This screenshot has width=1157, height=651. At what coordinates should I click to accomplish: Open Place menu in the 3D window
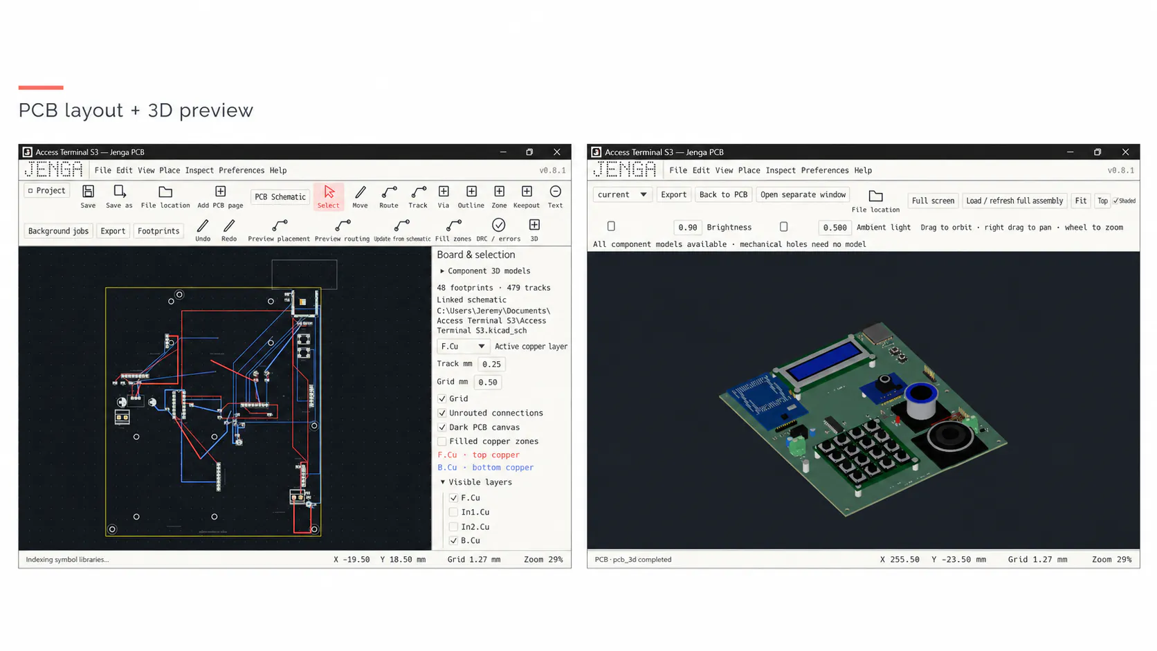[749, 170]
